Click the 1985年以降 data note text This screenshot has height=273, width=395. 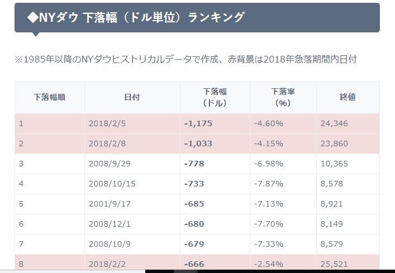tap(185, 59)
